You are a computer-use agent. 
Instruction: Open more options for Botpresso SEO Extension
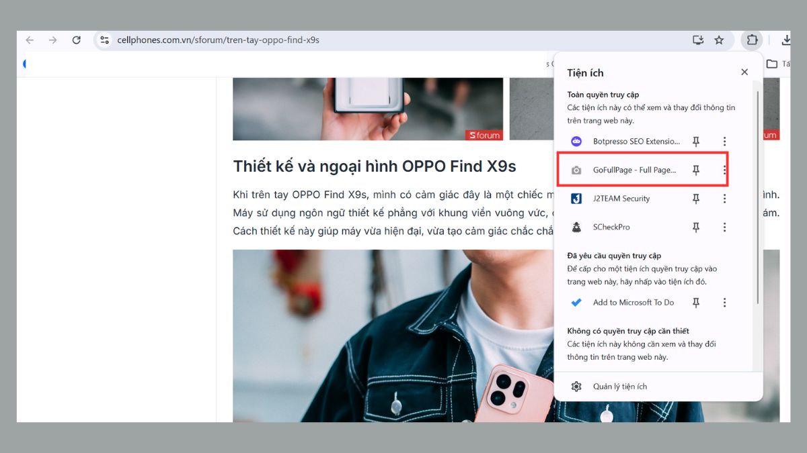pos(724,142)
